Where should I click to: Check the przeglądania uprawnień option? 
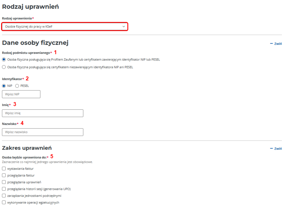(4, 182)
